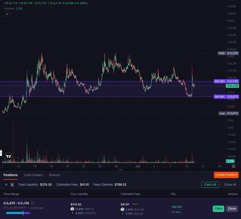Click the Close All button

click(x=230, y=185)
